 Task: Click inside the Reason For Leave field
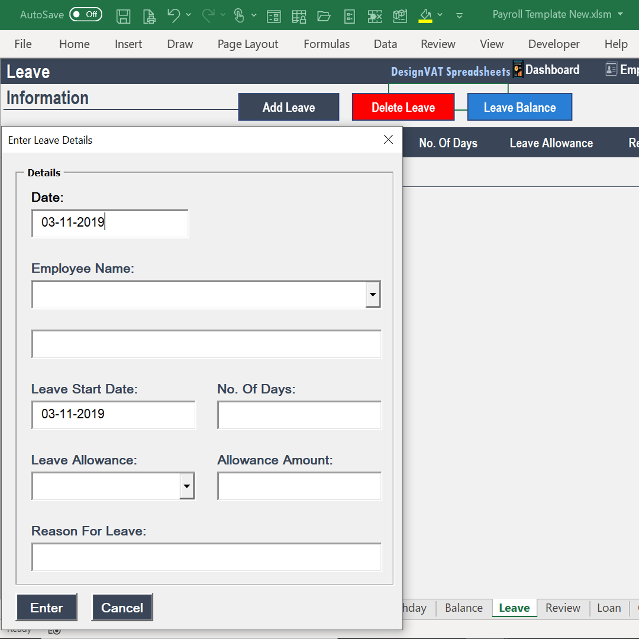(x=206, y=557)
